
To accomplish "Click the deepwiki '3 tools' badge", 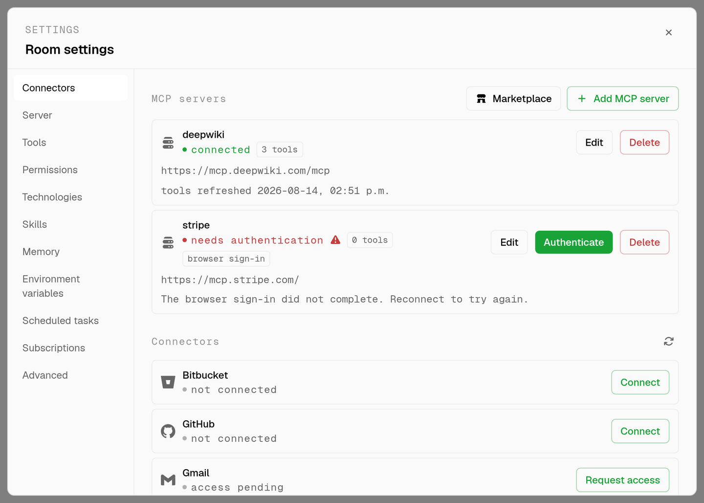I will pos(280,150).
